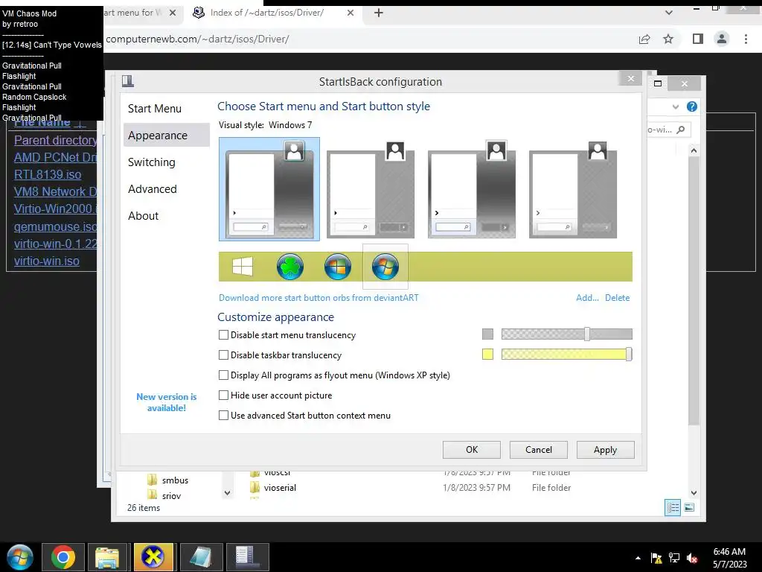Confirm settings with the OK button
Screen dimensions: 762x572
[471, 450]
